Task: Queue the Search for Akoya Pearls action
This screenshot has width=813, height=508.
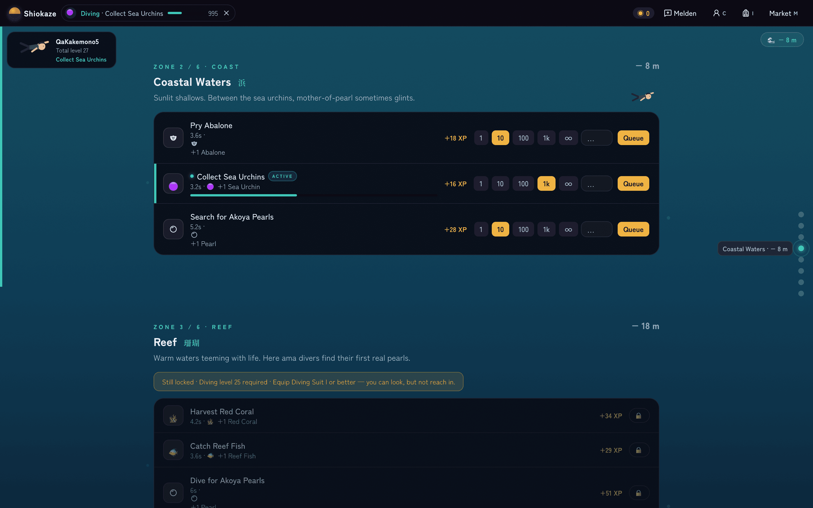Action: pos(633,229)
